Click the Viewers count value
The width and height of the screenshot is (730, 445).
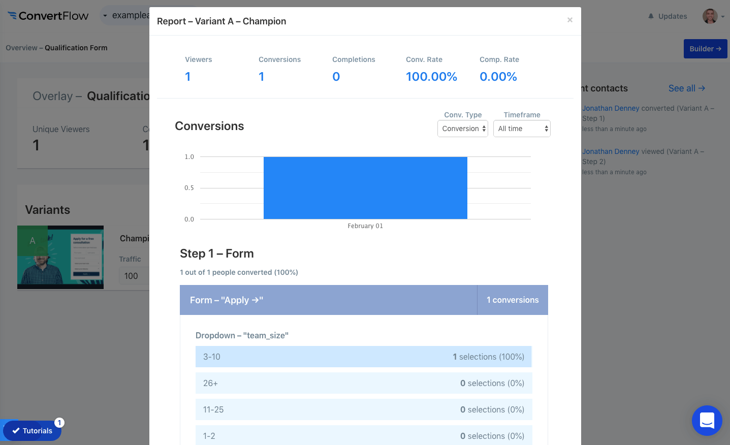click(x=188, y=77)
